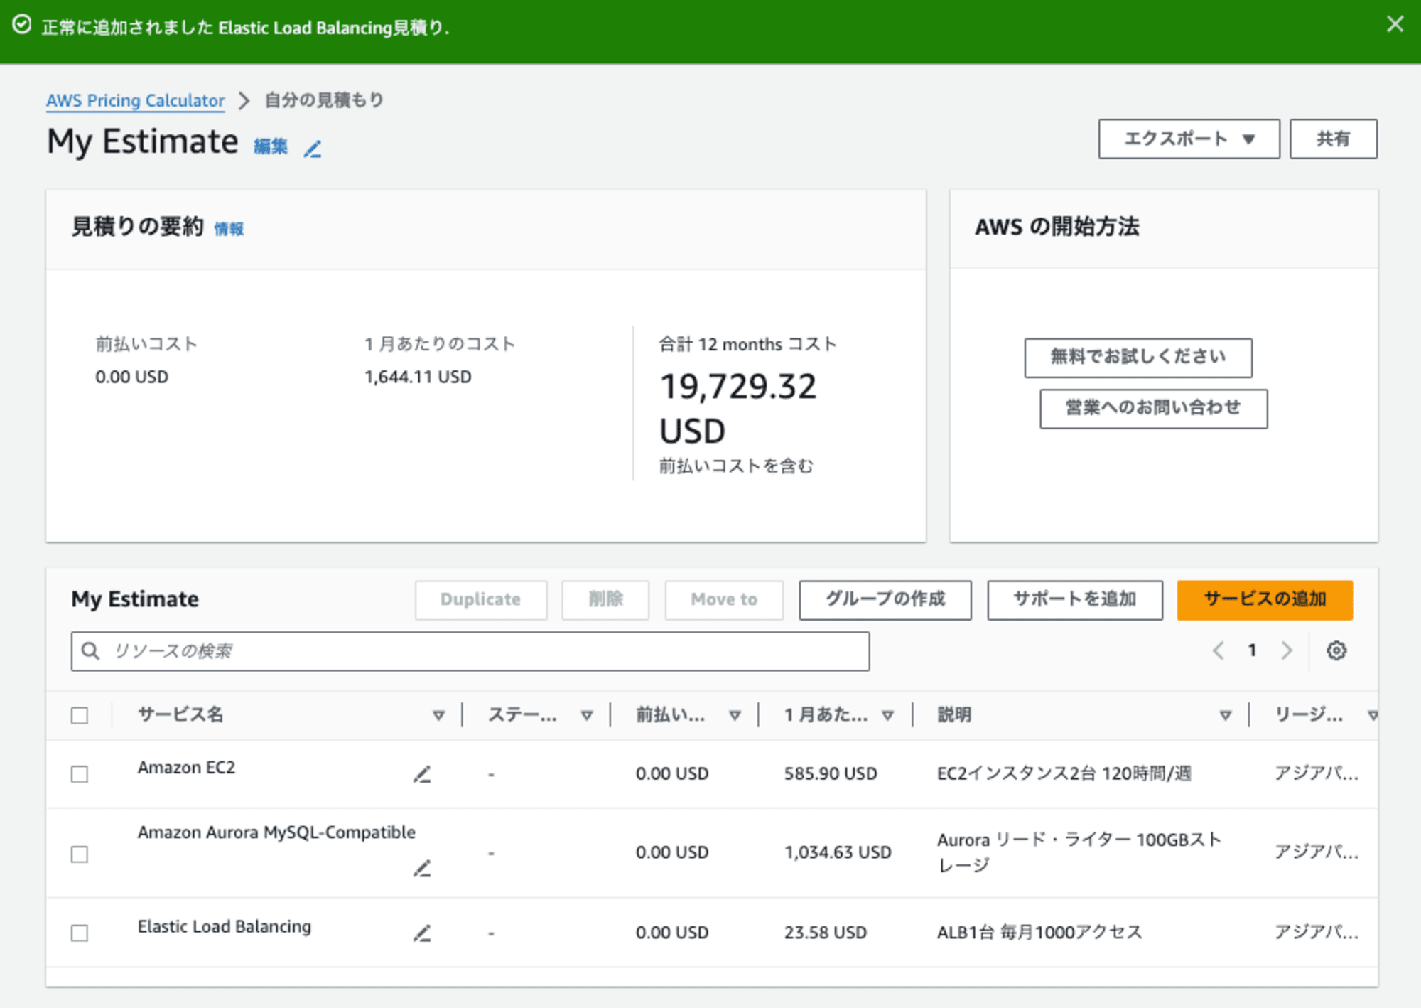Click the 削除 delete button
The image size is (1421, 1008).
pyautogui.click(x=605, y=600)
